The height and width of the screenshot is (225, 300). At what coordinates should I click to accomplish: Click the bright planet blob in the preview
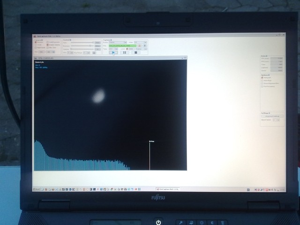coord(99,96)
